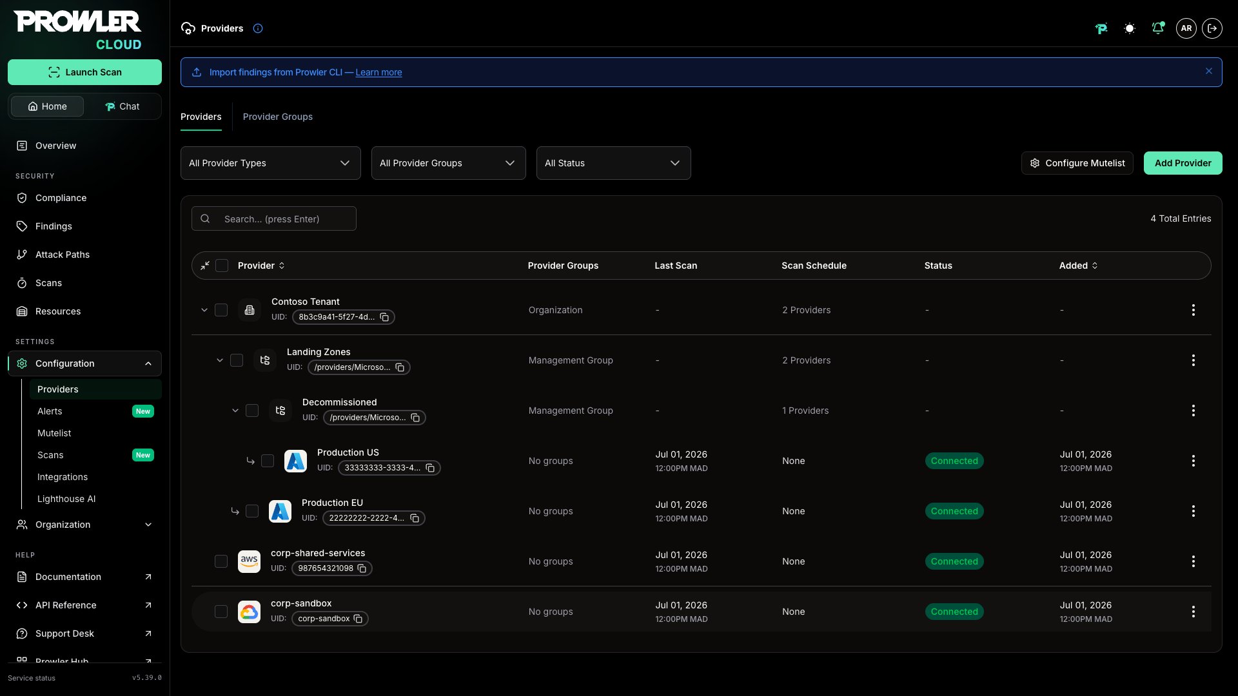Click Add Provider button

pos(1183,163)
